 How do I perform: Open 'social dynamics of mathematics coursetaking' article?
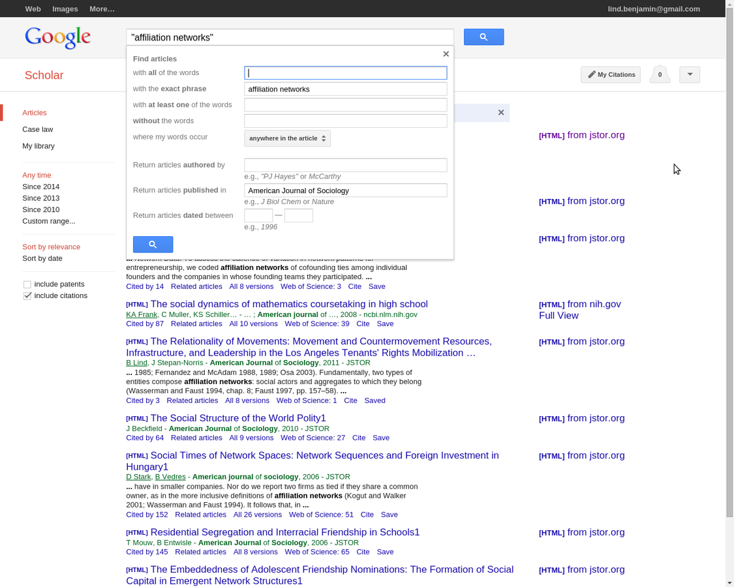tap(289, 304)
